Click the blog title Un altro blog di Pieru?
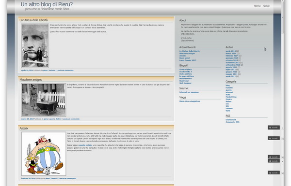 click(x=47, y=4)
